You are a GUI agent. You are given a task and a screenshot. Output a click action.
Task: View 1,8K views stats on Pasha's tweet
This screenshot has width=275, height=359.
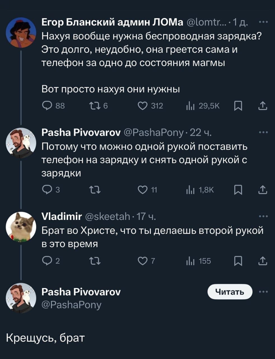(x=190, y=190)
